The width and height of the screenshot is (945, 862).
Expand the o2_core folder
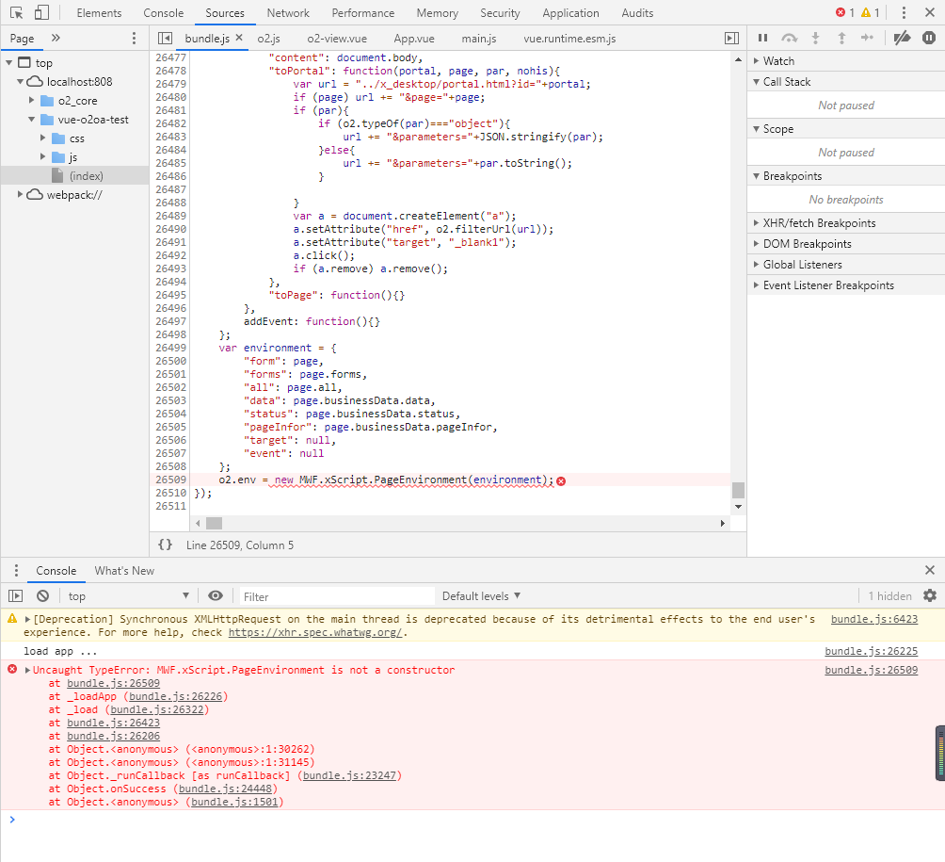tap(31, 100)
